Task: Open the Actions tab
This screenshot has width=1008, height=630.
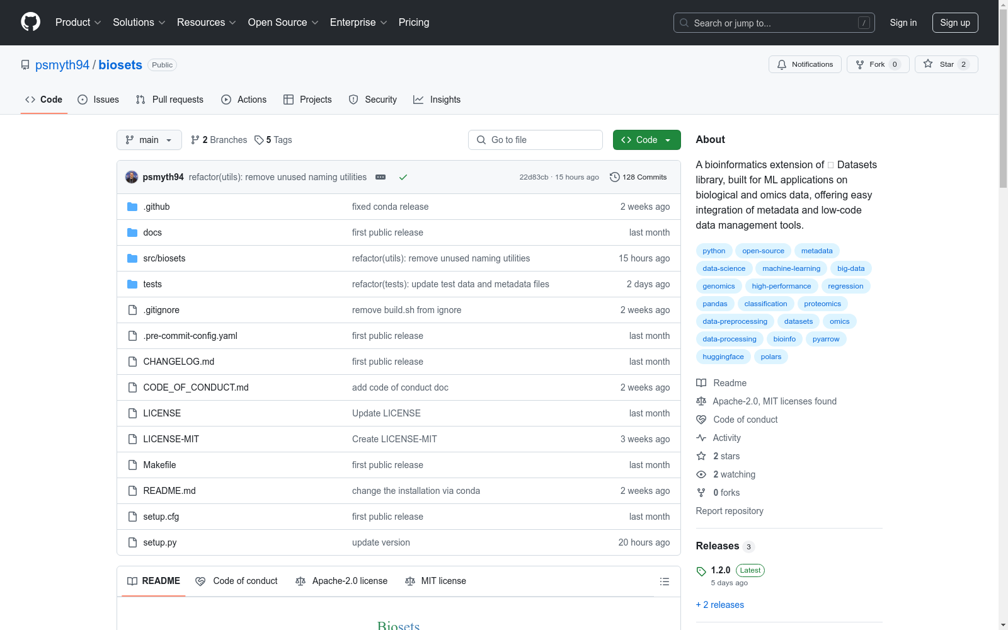Action: tap(244, 100)
